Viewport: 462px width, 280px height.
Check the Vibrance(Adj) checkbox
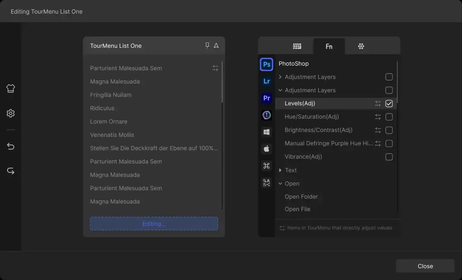click(389, 157)
